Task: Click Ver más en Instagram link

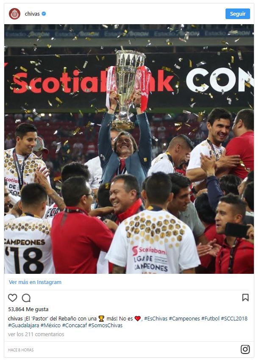Action: (35, 282)
